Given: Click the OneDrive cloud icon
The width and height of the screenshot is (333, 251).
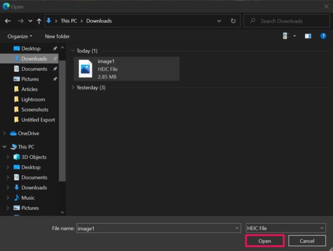Looking at the screenshot, I should pyautogui.click(x=14, y=133).
